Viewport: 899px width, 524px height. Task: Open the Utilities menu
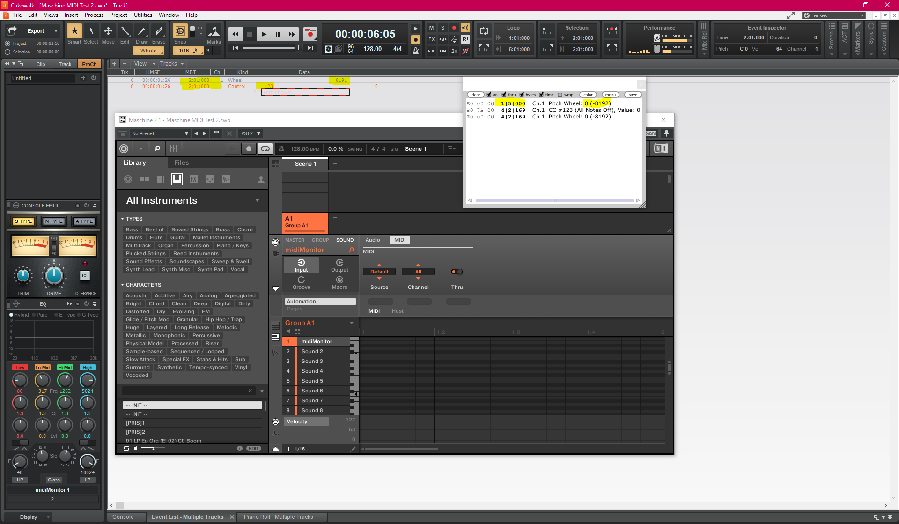point(143,15)
